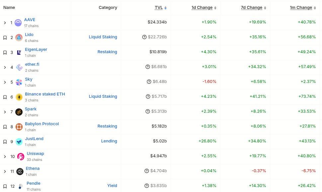The image size is (322, 192).
Task: Expand the AAVE row chevron
Action: (x=5, y=23)
